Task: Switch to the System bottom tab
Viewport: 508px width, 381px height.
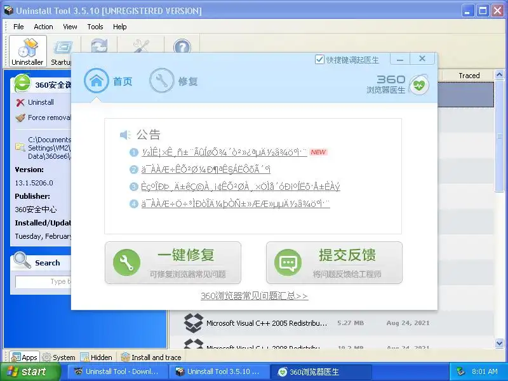Action: (x=59, y=358)
